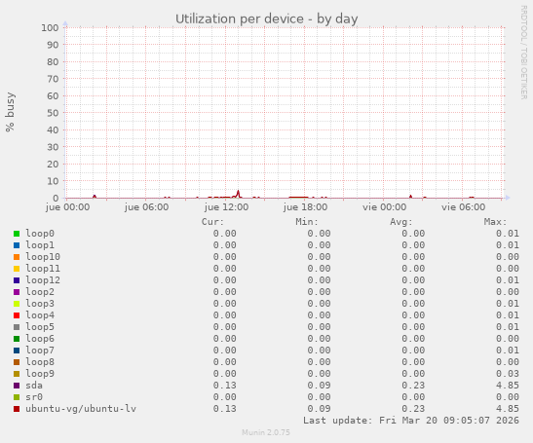Click the % busy axis label
The width and height of the screenshot is (533, 443).
10,112
